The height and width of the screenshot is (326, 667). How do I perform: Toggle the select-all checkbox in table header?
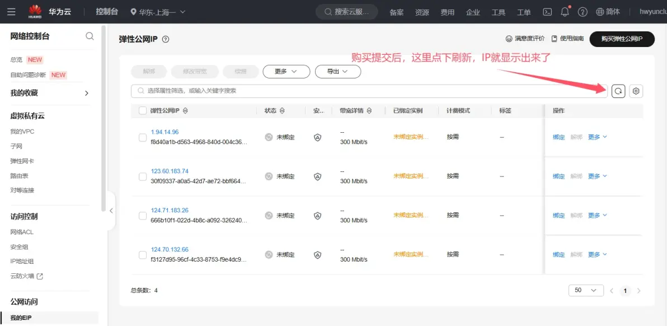point(143,111)
